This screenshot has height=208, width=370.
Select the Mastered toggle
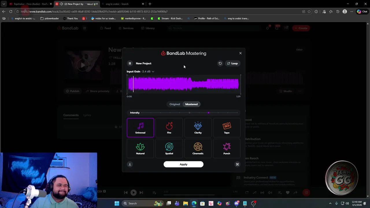(191, 104)
